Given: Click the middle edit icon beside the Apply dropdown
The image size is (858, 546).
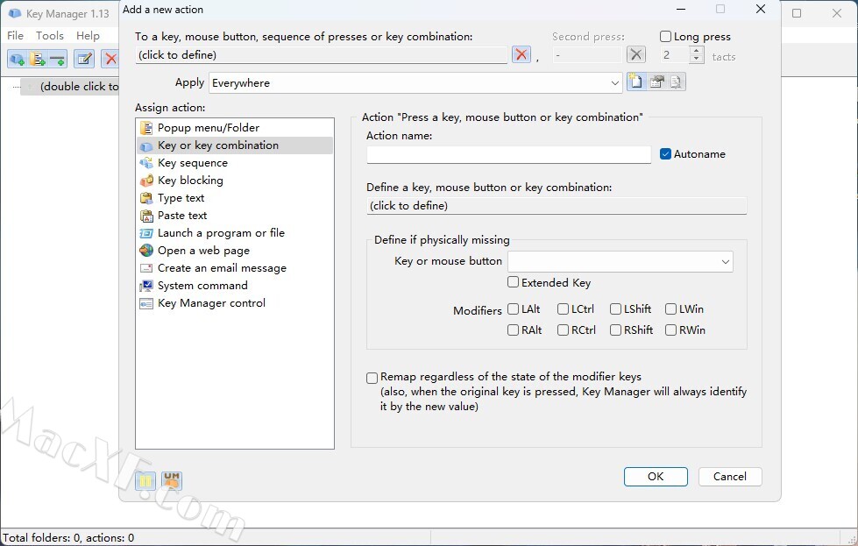Looking at the screenshot, I should [x=656, y=82].
